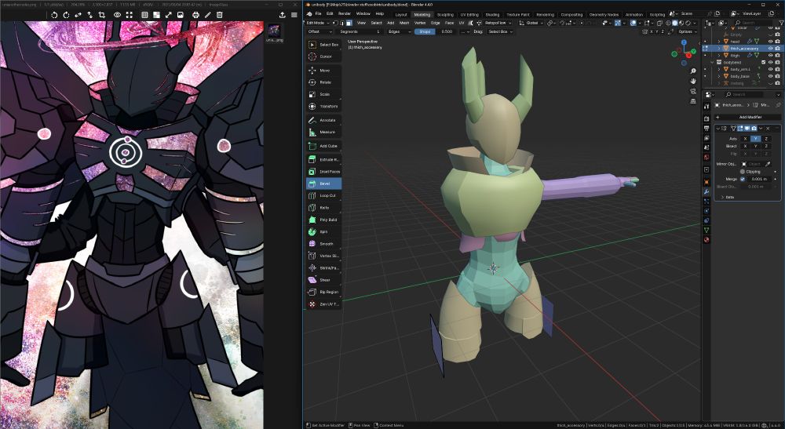Choose the Loop Cut tool
785x429 pixels.
(324, 195)
